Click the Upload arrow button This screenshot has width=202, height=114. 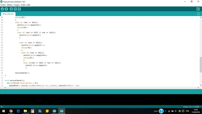pyautogui.click(x=6, y=9)
